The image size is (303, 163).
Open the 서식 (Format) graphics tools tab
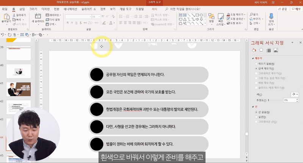tap(154, 9)
